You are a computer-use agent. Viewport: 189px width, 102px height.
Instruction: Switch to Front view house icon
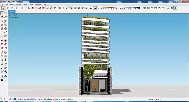[x=152, y=8]
